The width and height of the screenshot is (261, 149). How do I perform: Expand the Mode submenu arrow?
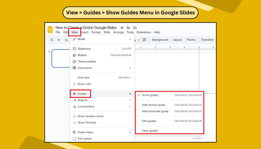pyautogui.click(x=130, y=39)
